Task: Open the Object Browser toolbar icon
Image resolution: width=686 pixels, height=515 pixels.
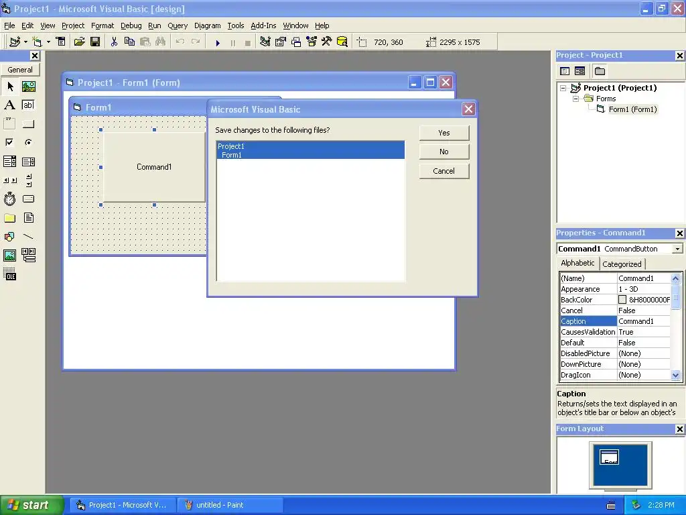Action: (312, 42)
